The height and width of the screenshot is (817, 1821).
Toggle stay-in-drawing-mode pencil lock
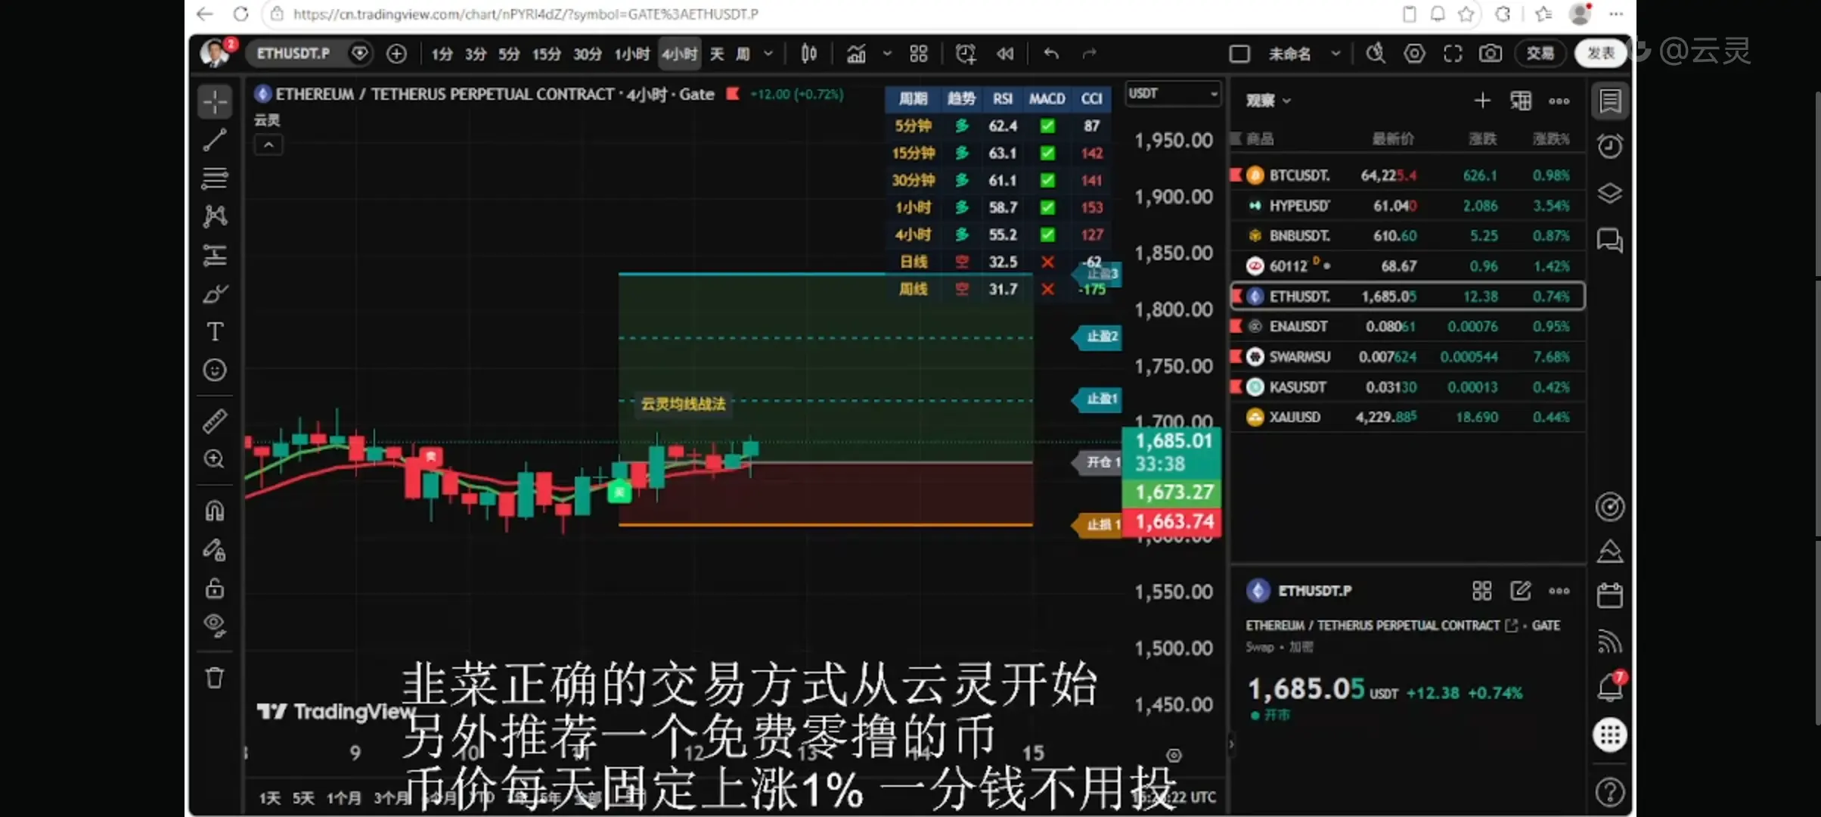[215, 550]
